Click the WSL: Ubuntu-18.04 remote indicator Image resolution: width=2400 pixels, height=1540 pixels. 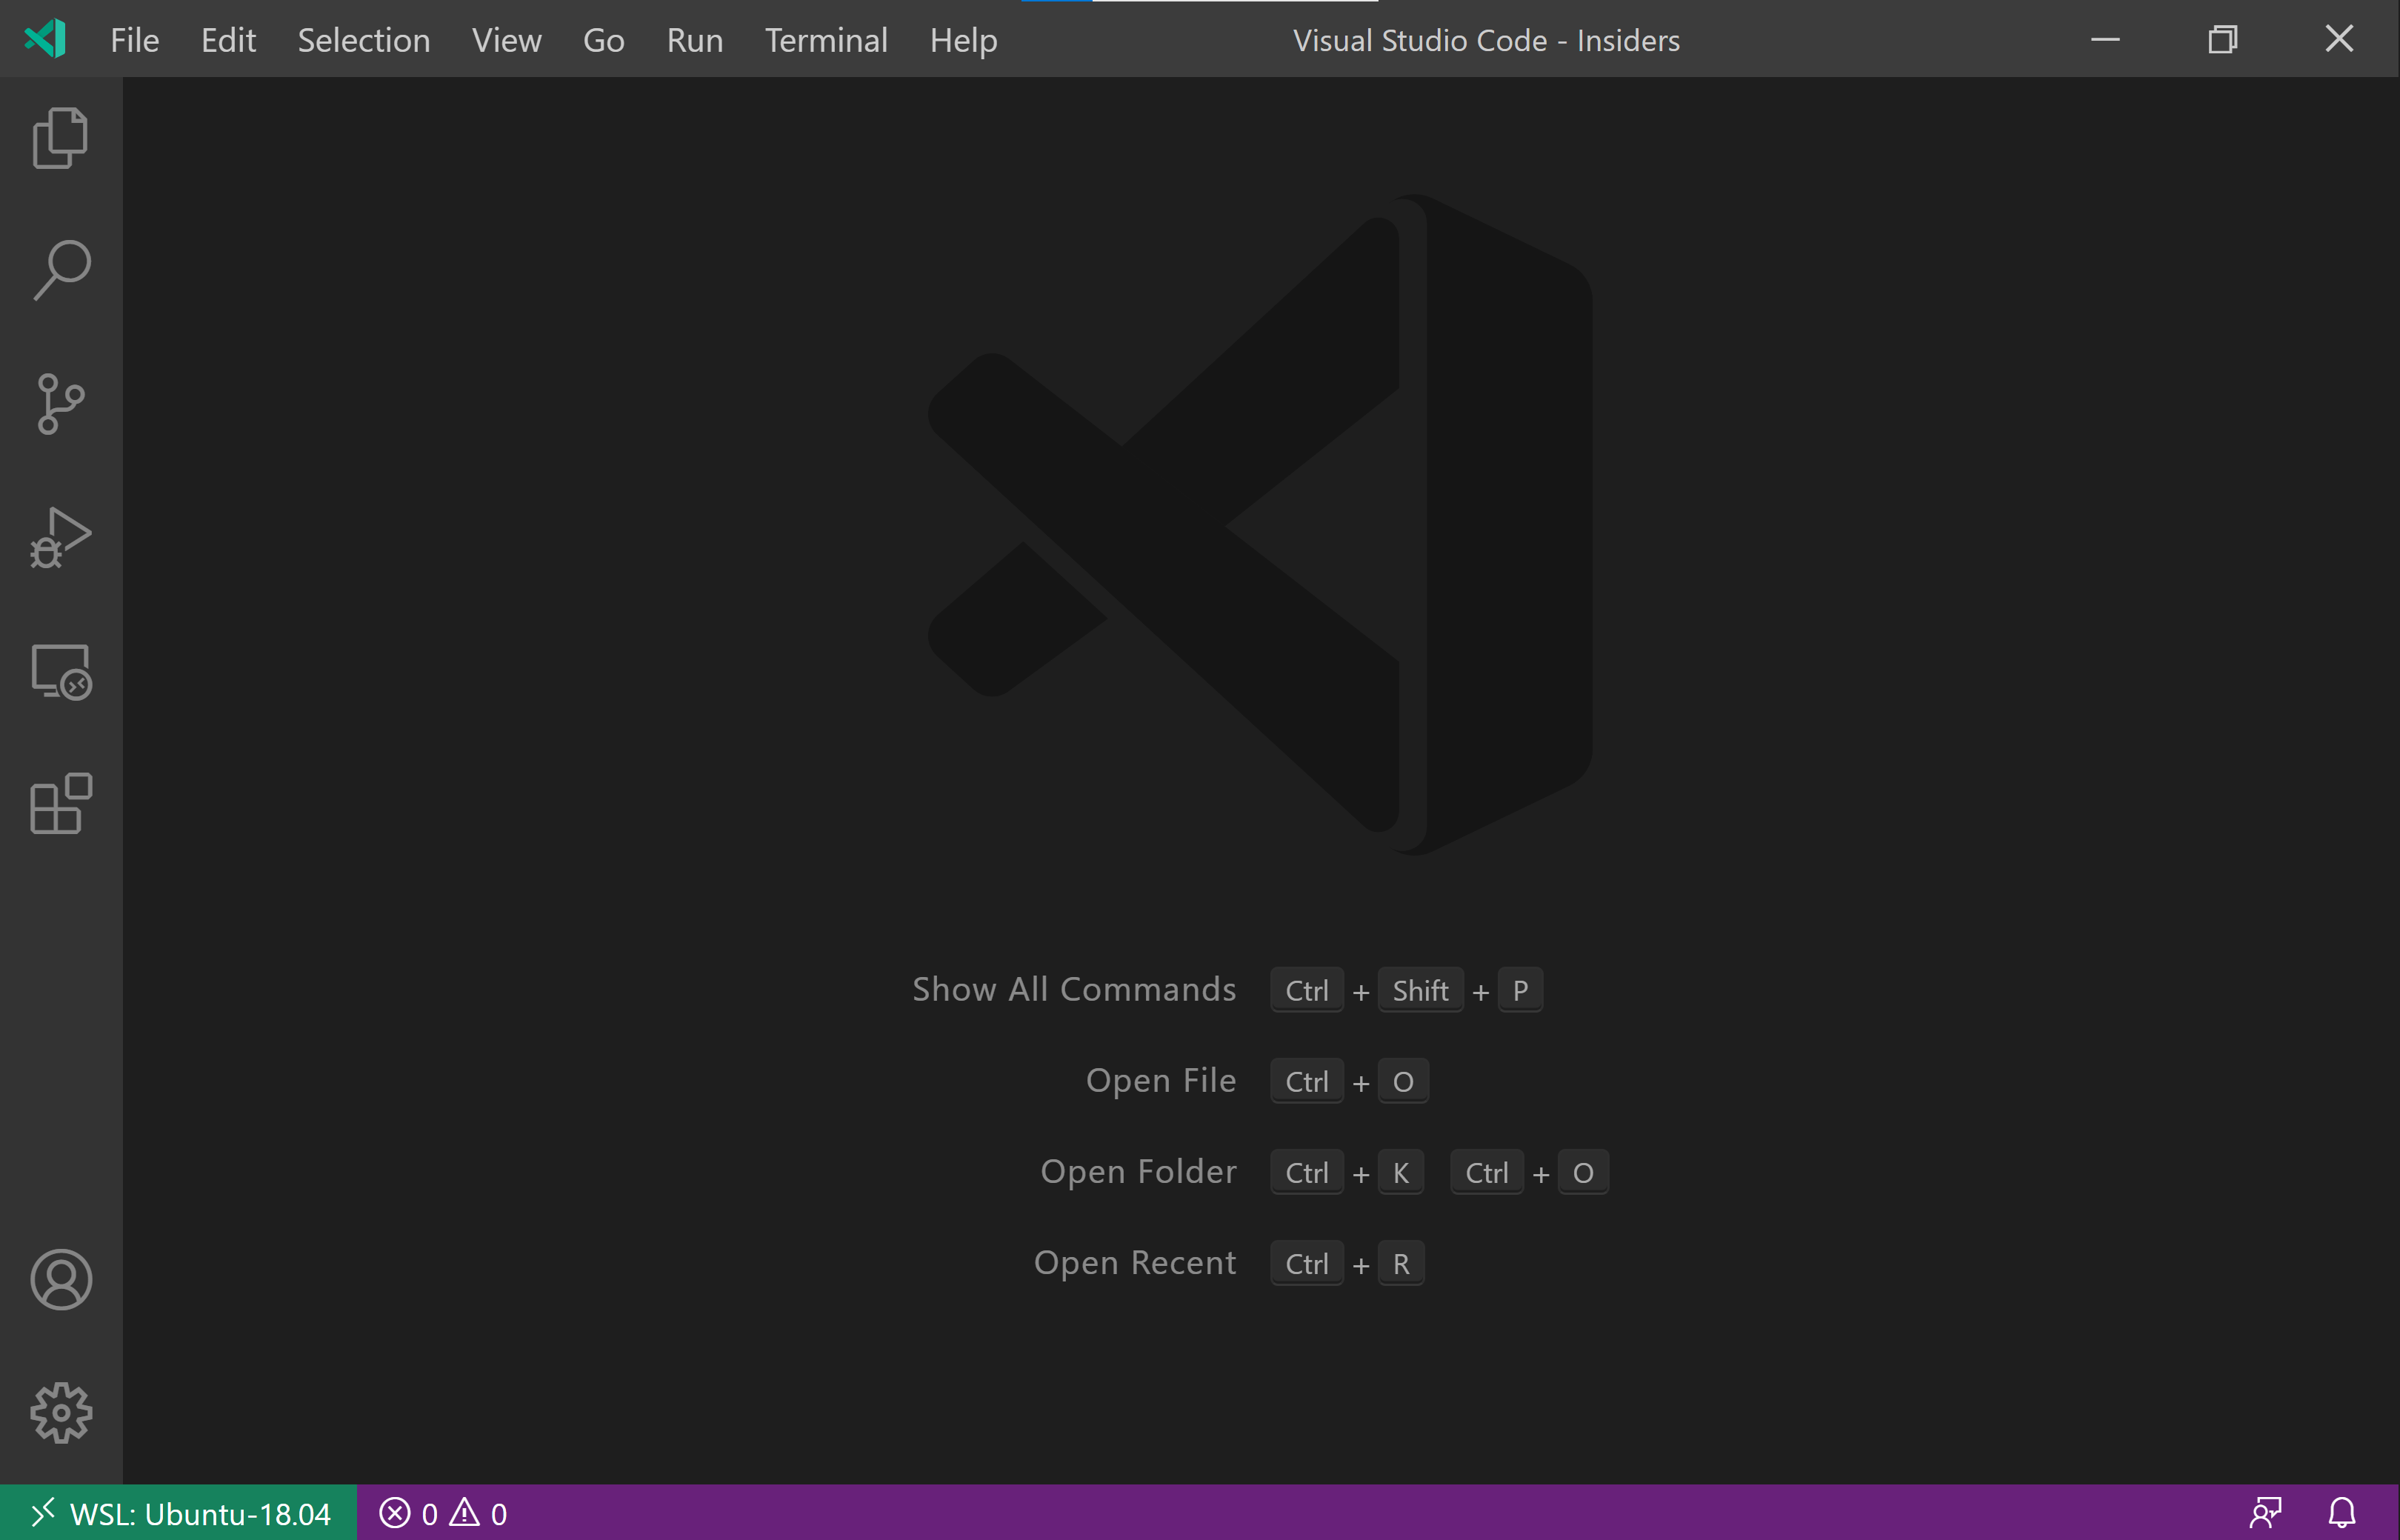point(180,1514)
